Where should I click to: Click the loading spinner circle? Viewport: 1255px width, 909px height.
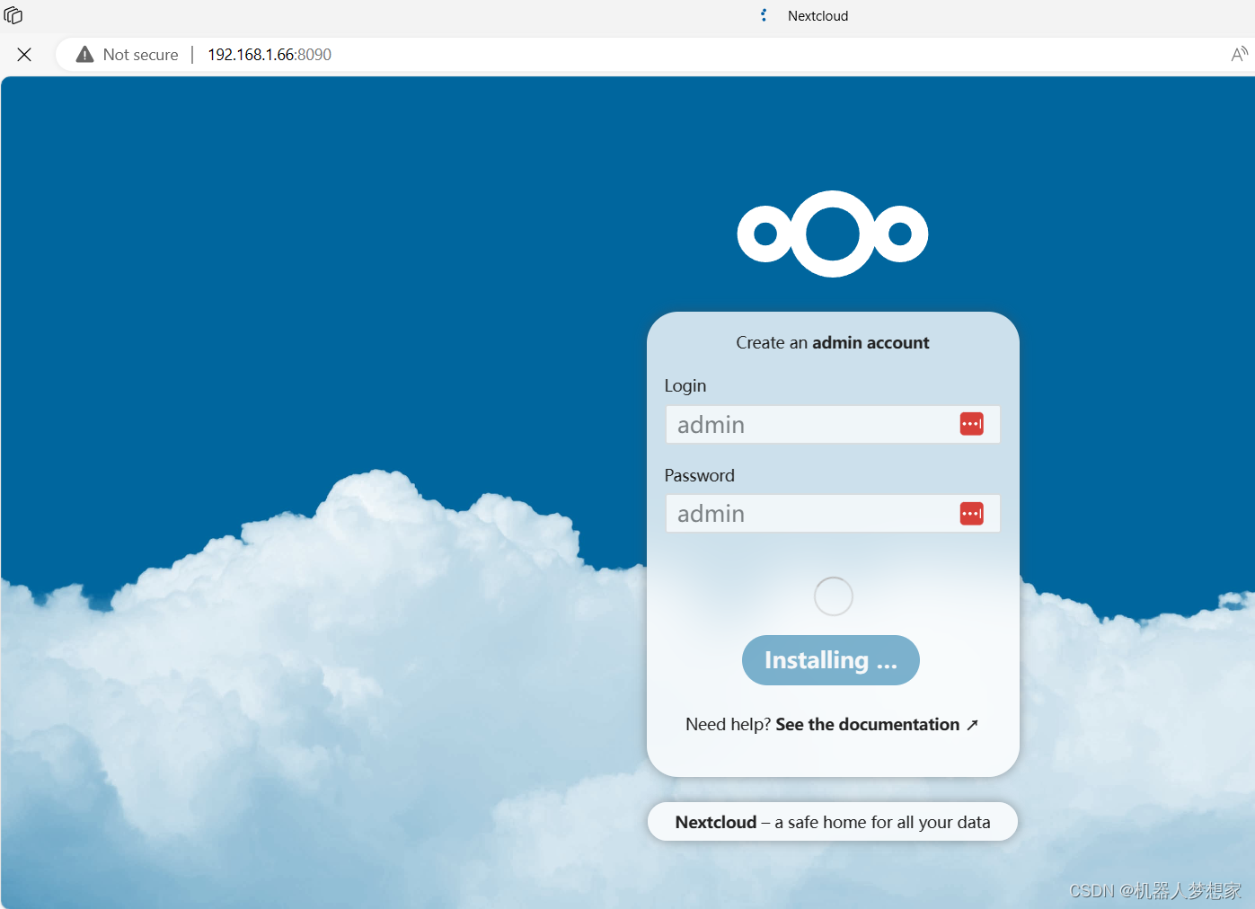[x=832, y=596]
